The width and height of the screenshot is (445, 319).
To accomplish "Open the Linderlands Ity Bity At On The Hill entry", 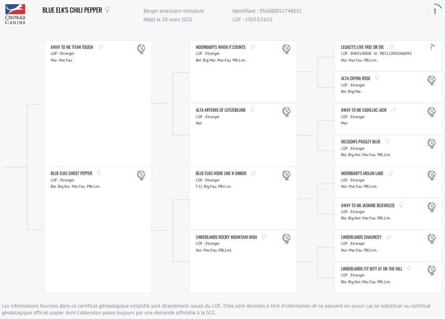I will (371, 269).
